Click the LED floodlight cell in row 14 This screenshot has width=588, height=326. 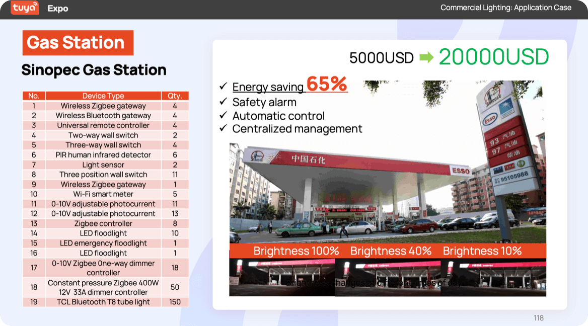click(103, 233)
